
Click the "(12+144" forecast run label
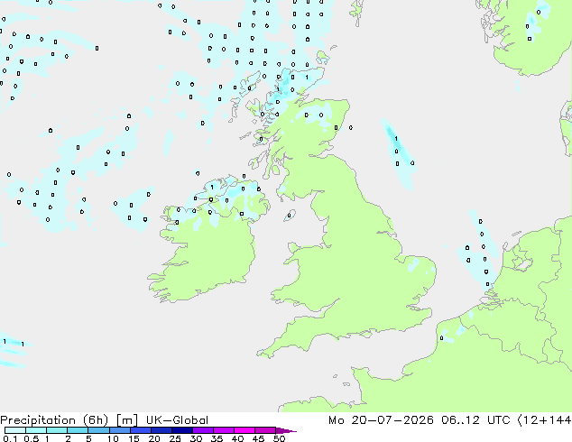click(544, 420)
